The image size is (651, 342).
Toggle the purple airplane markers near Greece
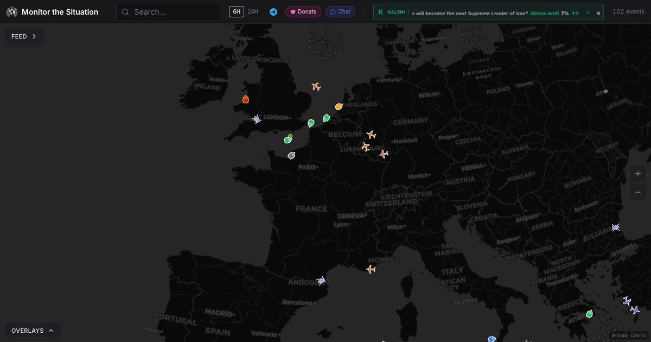(627, 300)
